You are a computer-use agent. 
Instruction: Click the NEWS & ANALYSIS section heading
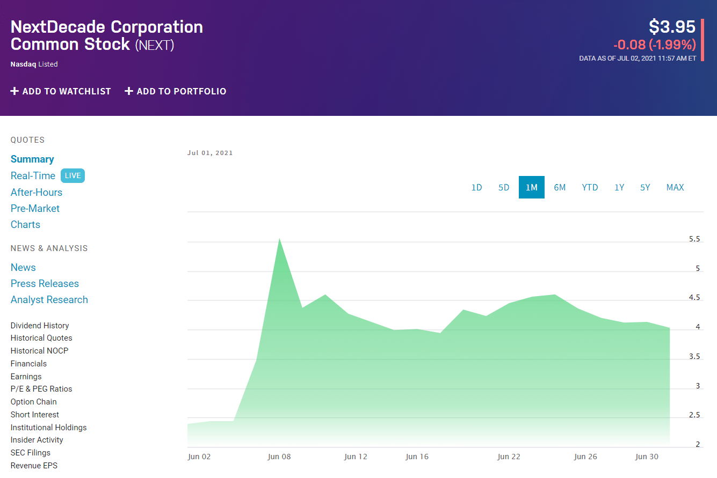[49, 248]
